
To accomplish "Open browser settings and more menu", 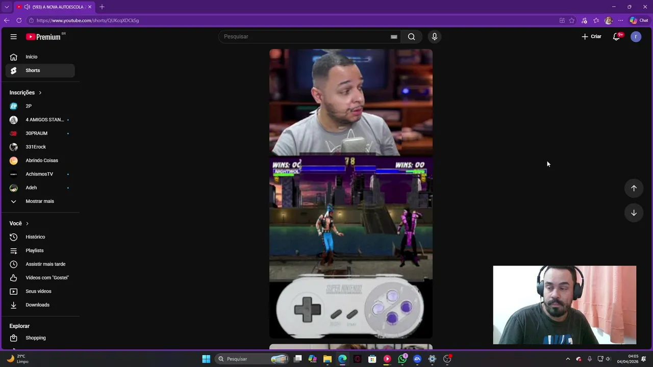I will (x=620, y=20).
